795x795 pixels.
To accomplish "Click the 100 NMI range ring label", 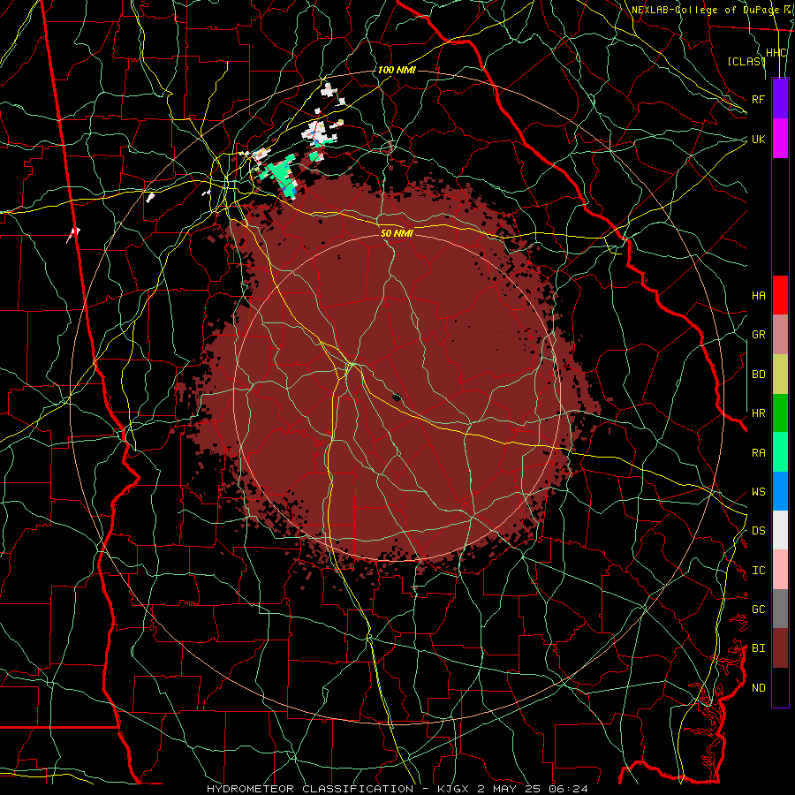I will (397, 70).
